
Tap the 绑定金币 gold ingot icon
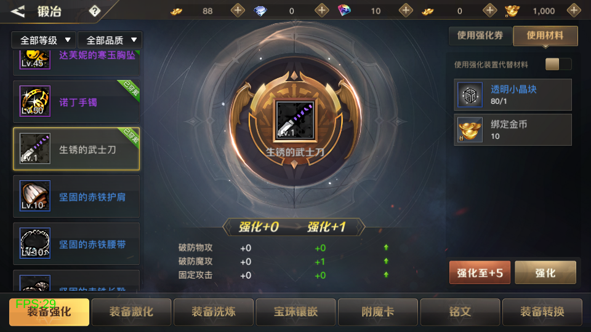pyautogui.click(x=470, y=130)
